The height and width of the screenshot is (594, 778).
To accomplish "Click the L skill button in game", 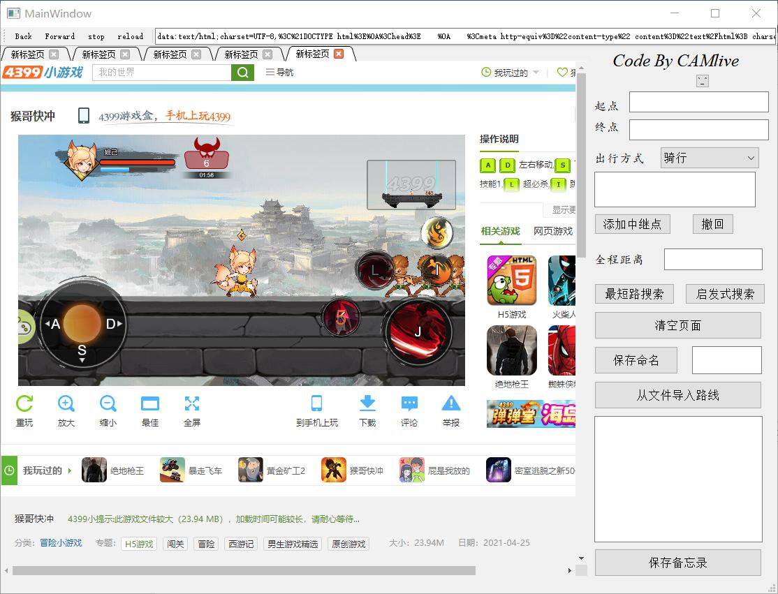I will pos(374,270).
